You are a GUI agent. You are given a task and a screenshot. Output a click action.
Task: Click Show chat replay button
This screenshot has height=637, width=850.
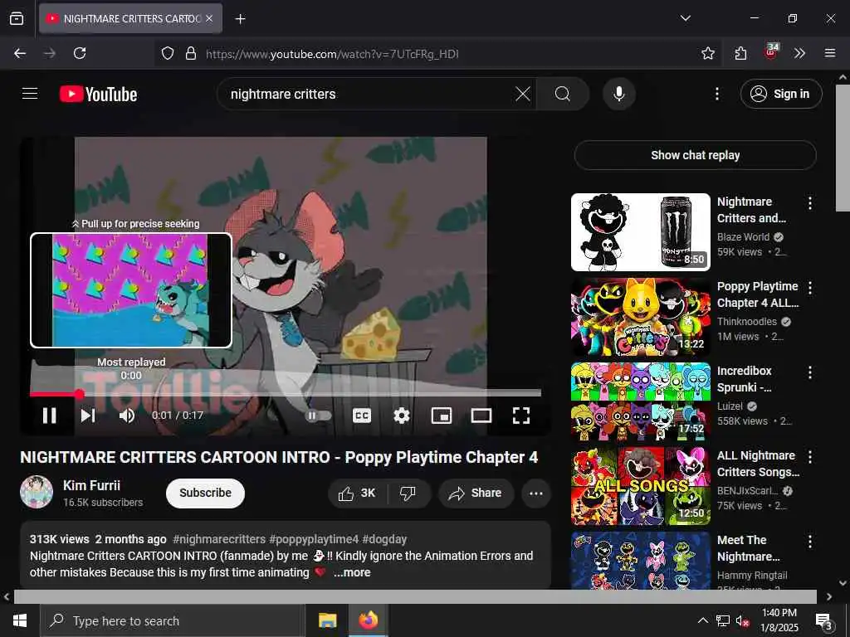(695, 155)
